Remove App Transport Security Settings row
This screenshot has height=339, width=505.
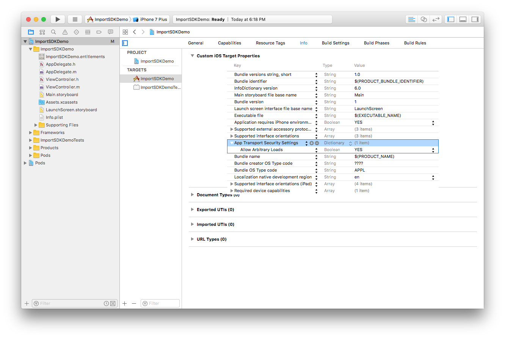click(x=317, y=143)
